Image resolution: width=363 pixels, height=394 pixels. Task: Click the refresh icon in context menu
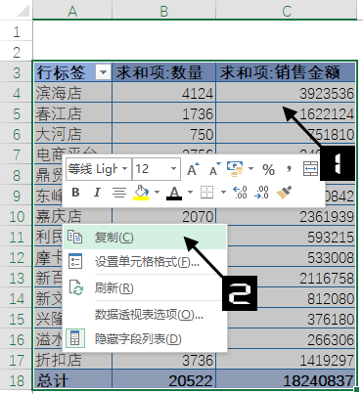click(x=76, y=287)
